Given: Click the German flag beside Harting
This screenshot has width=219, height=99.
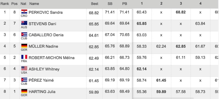Looking at the screenshot, I should point(24,91).
